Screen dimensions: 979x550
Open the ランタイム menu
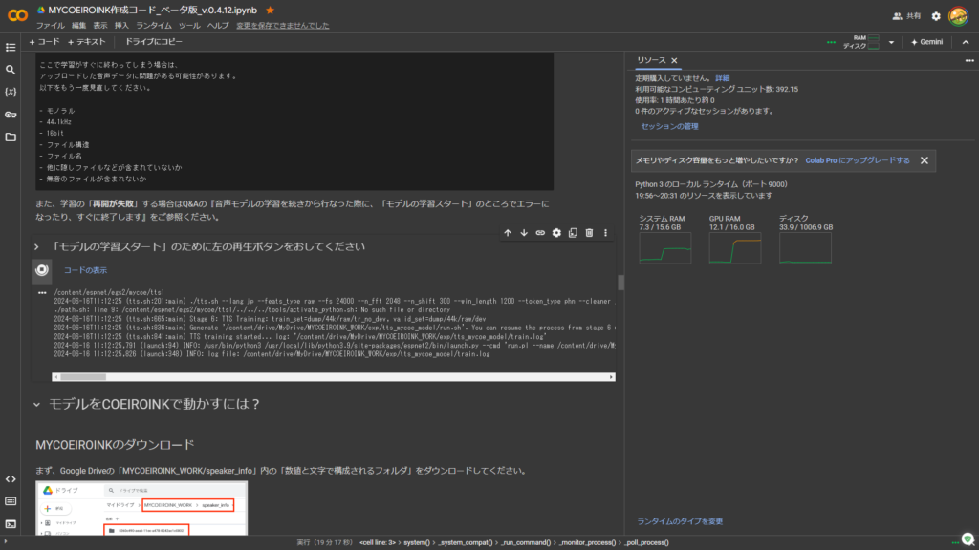point(154,26)
